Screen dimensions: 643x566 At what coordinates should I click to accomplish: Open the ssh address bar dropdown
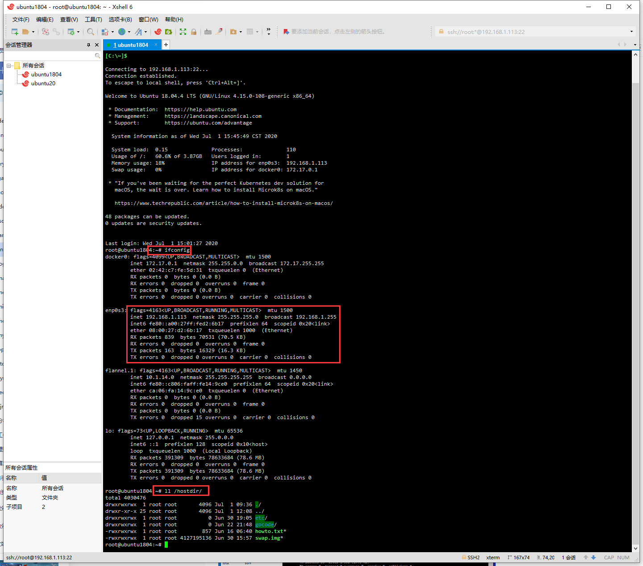632,31
